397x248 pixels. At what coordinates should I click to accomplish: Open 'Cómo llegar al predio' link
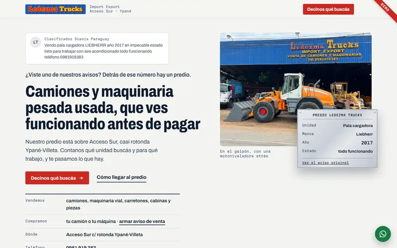[122, 177]
